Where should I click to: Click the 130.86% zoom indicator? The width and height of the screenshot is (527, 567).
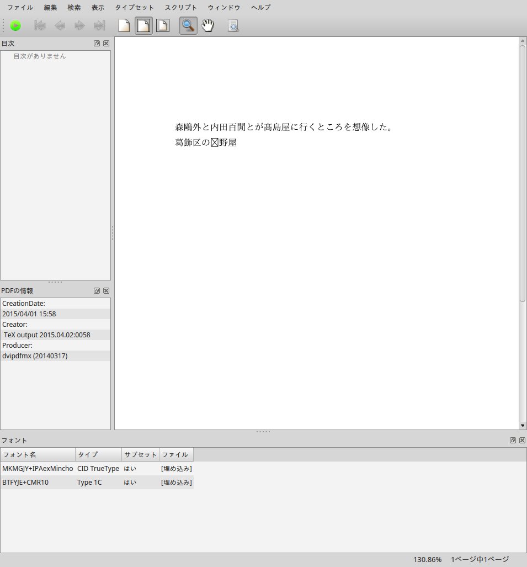click(x=427, y=559)
